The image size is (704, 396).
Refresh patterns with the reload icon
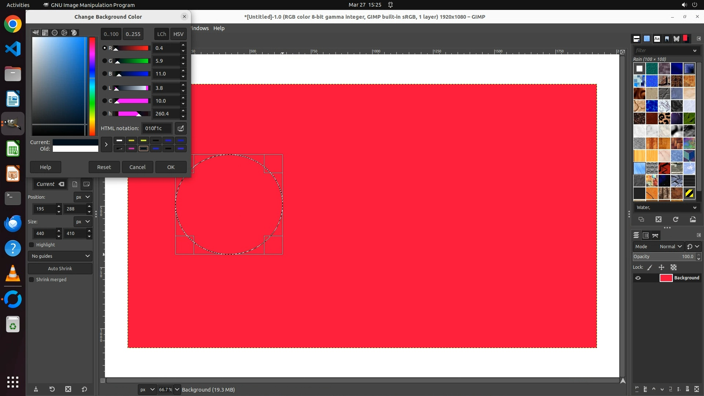coord(675,219)
